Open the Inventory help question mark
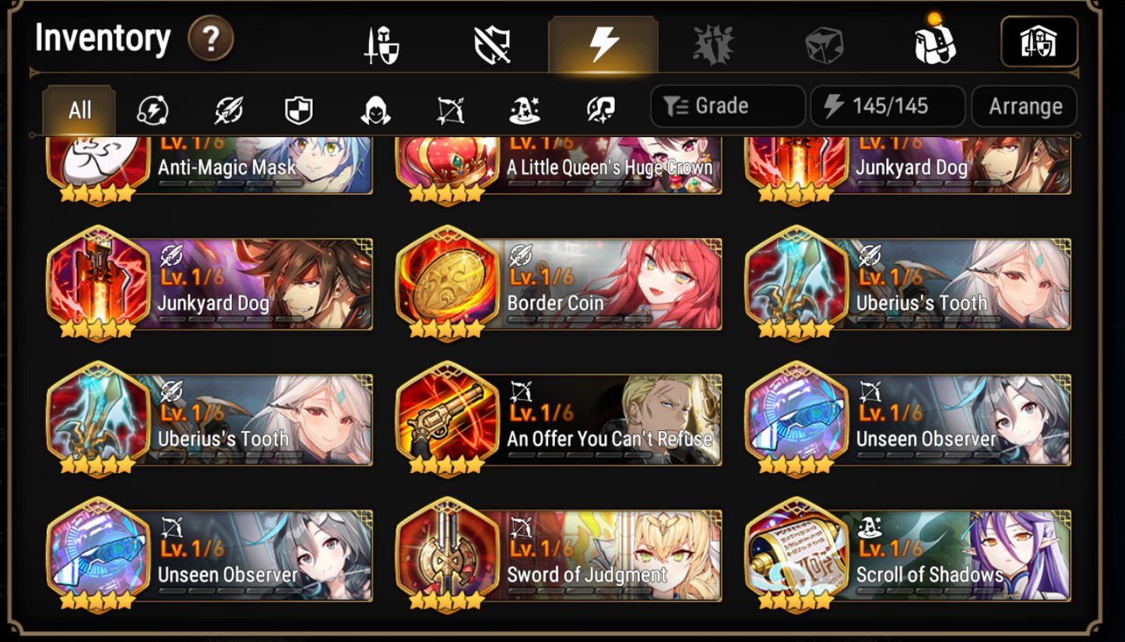This screenshot has width=1125, height=642. [x=211, y=38]
